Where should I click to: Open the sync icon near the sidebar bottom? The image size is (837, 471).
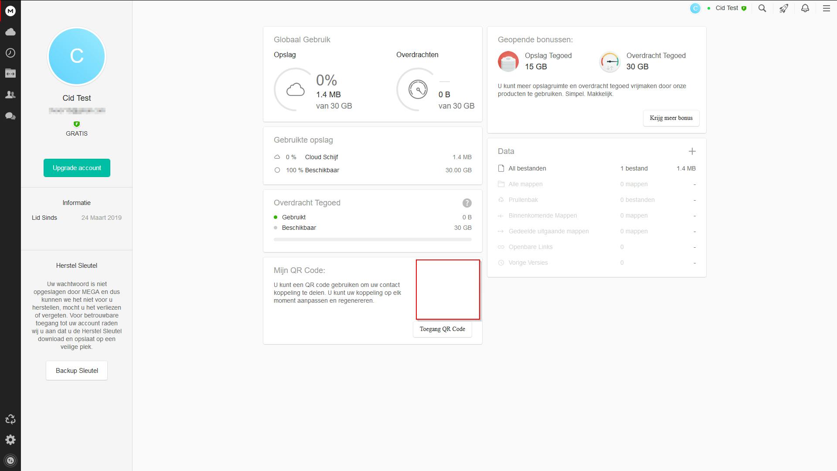[10, 419]
